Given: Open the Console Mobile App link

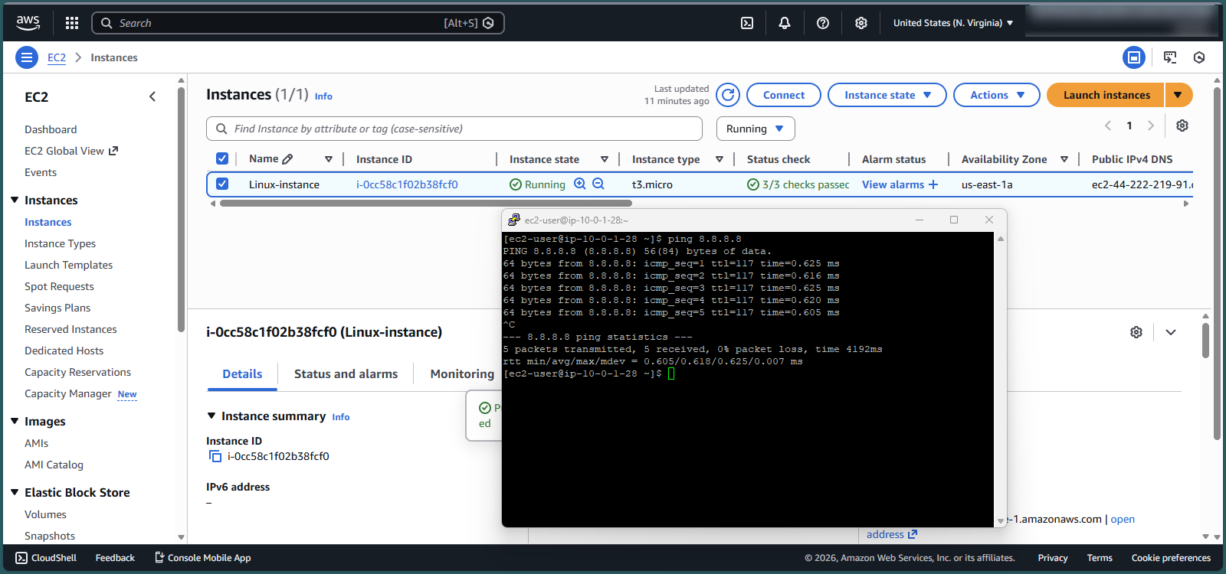Looking at the screenshot, I should click(203, 558).
